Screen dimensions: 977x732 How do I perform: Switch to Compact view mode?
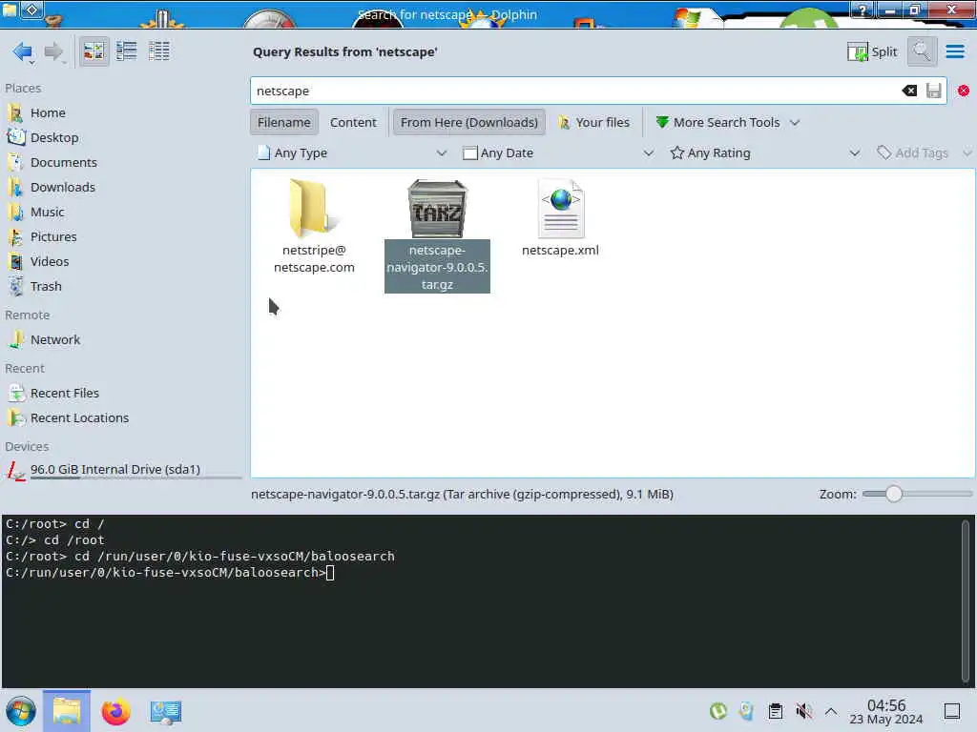tap(127, 51)
